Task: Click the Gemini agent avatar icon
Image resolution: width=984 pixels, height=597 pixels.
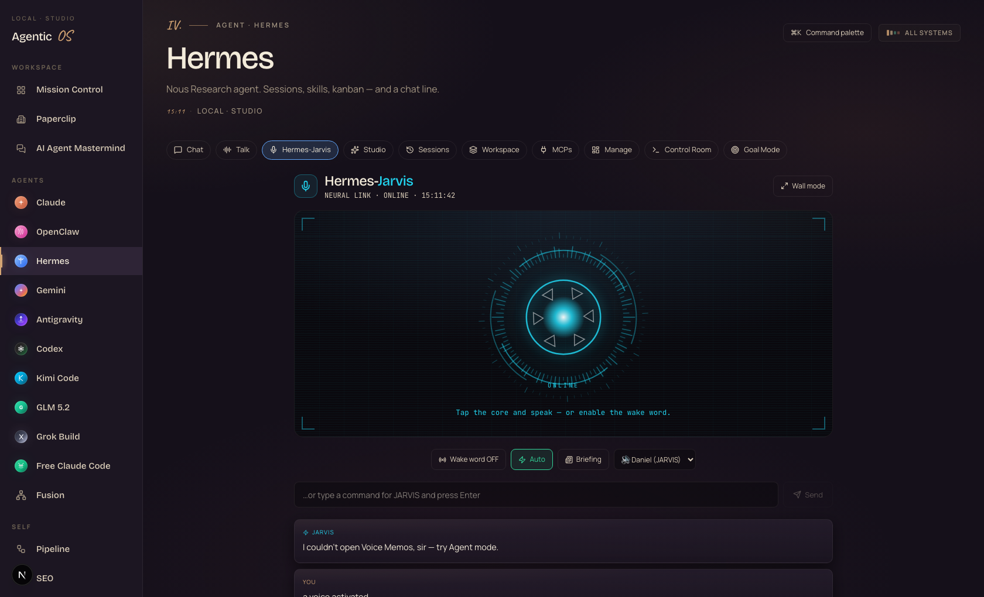Action: 21,290
